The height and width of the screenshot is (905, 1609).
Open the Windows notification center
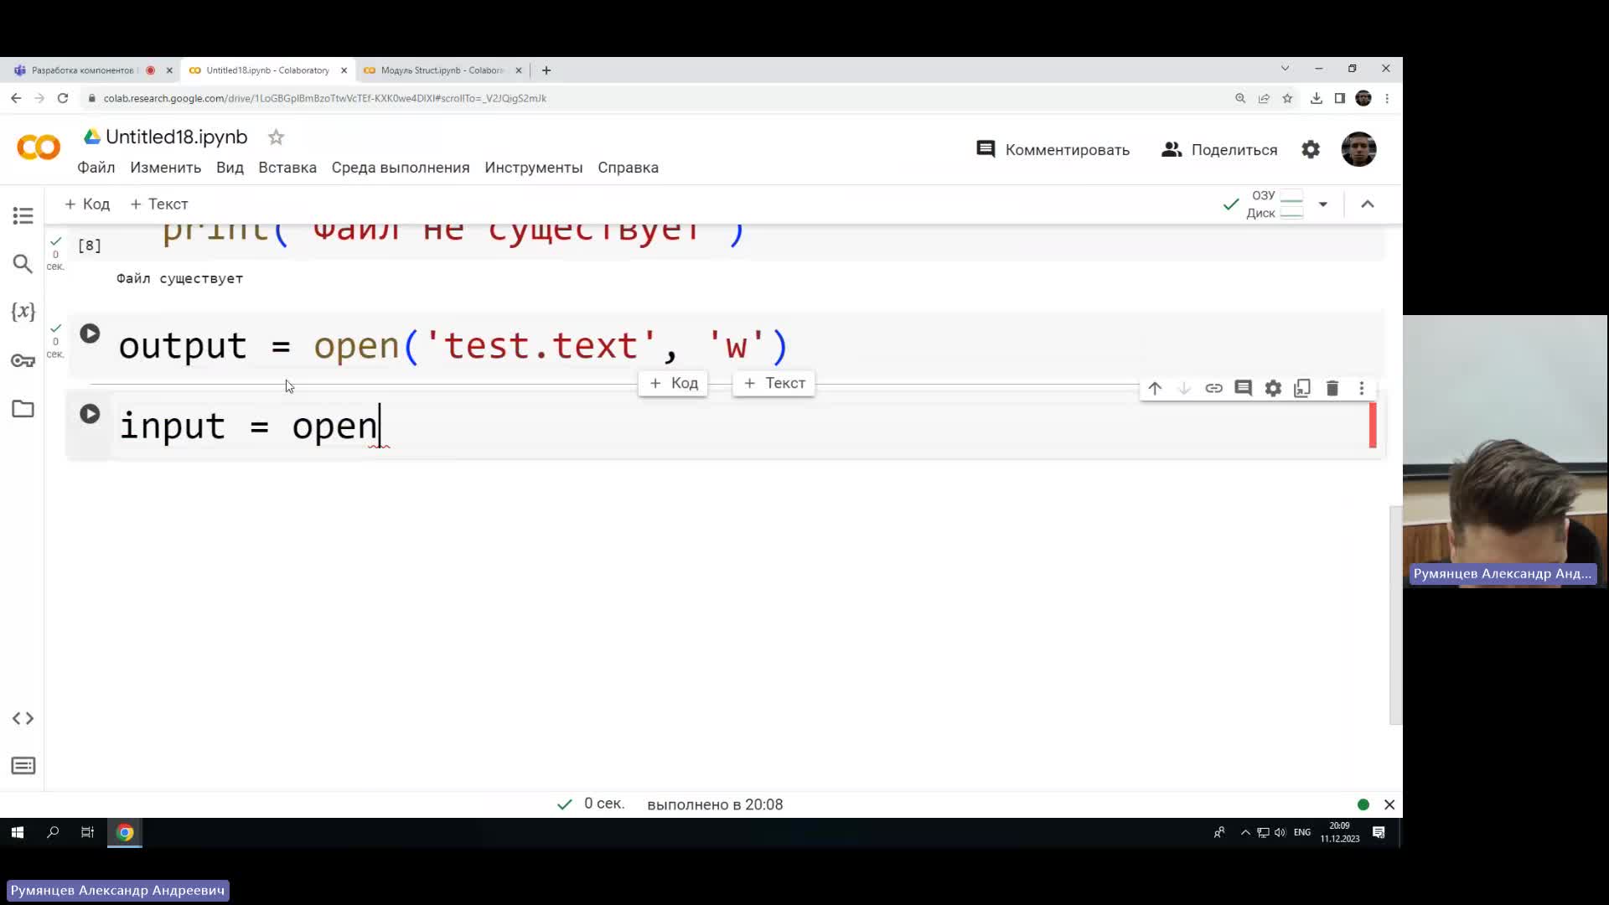pos(1379,832)
